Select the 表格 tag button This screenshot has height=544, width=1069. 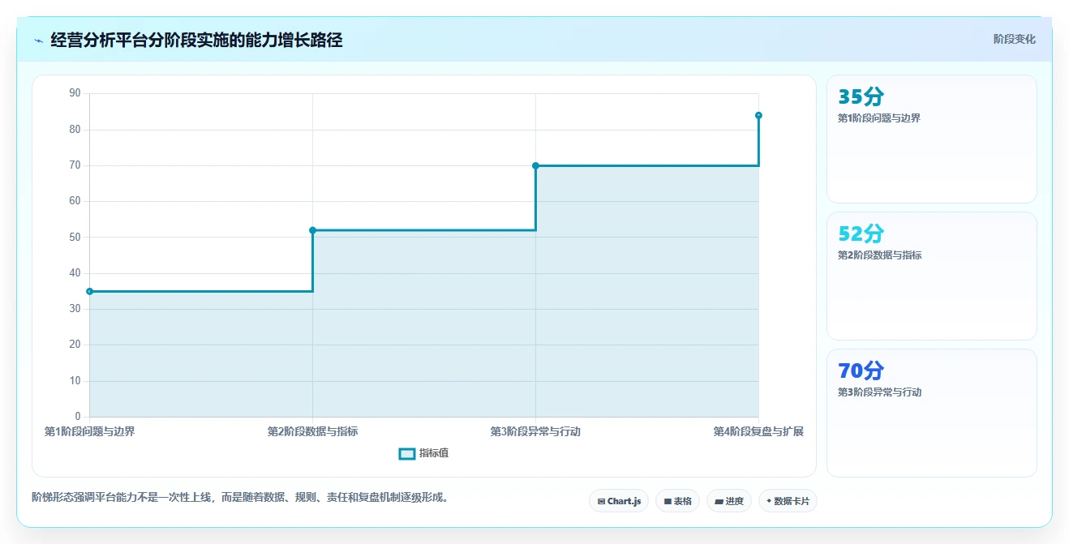(678, 501)
